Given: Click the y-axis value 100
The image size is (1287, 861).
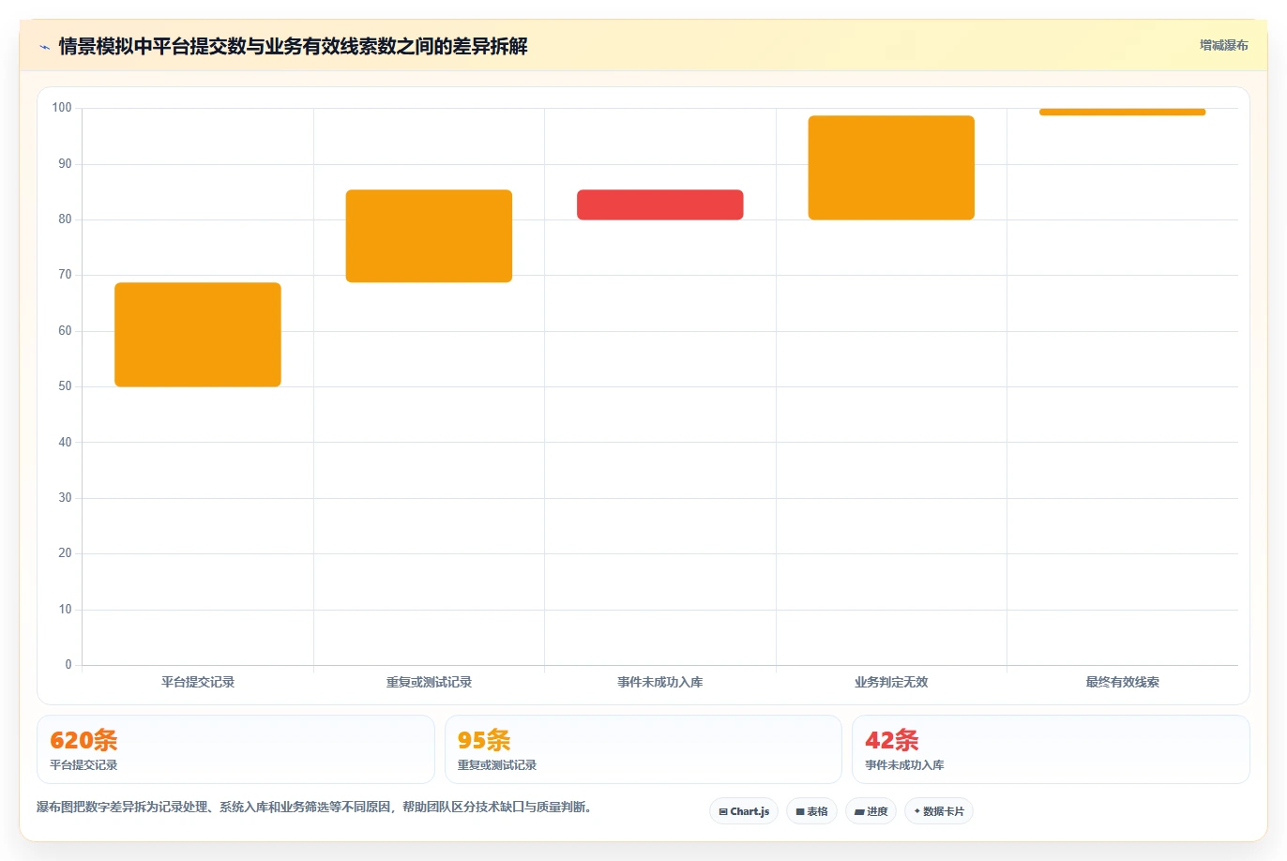Looking at the screenshot, I should click(x=62, y=108).
